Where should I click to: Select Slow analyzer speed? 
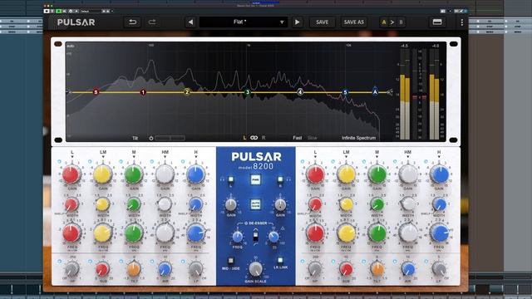(313, 138)
